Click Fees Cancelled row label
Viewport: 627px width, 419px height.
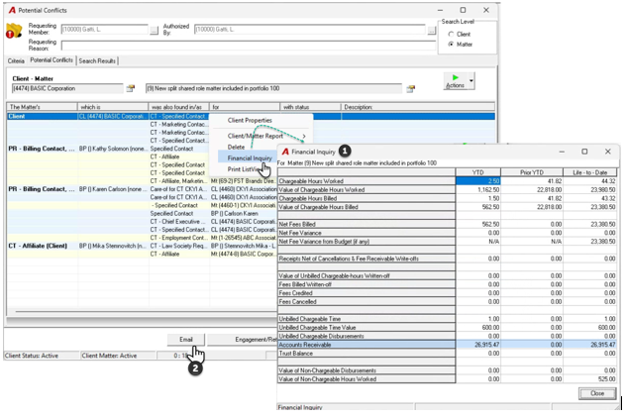[x=366, y=302]
